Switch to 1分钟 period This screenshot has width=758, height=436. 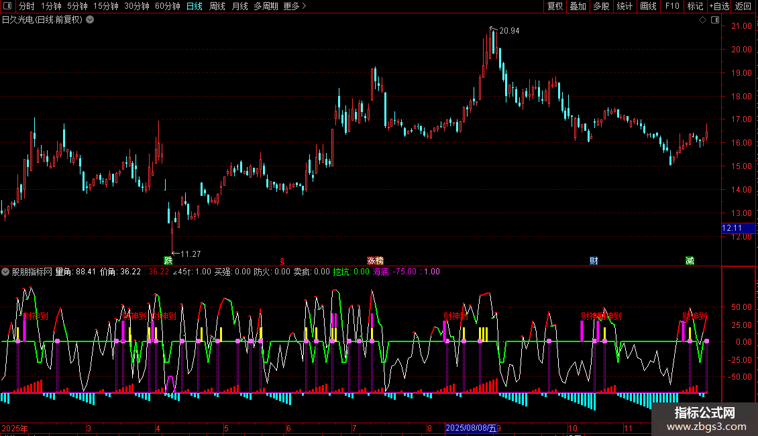click(x=51, y=6)
